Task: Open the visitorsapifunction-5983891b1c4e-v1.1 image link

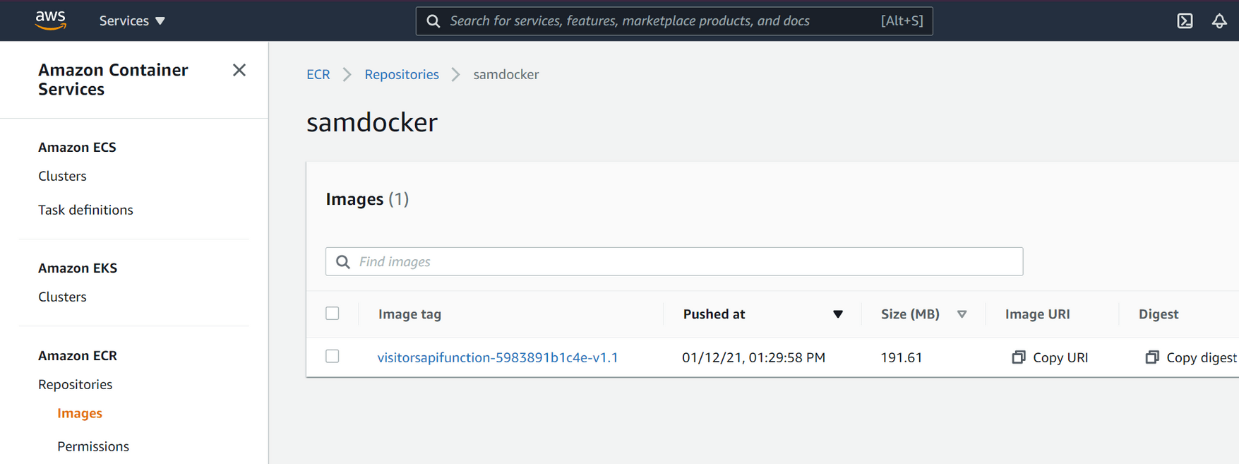Action: (x=498, y=357)
